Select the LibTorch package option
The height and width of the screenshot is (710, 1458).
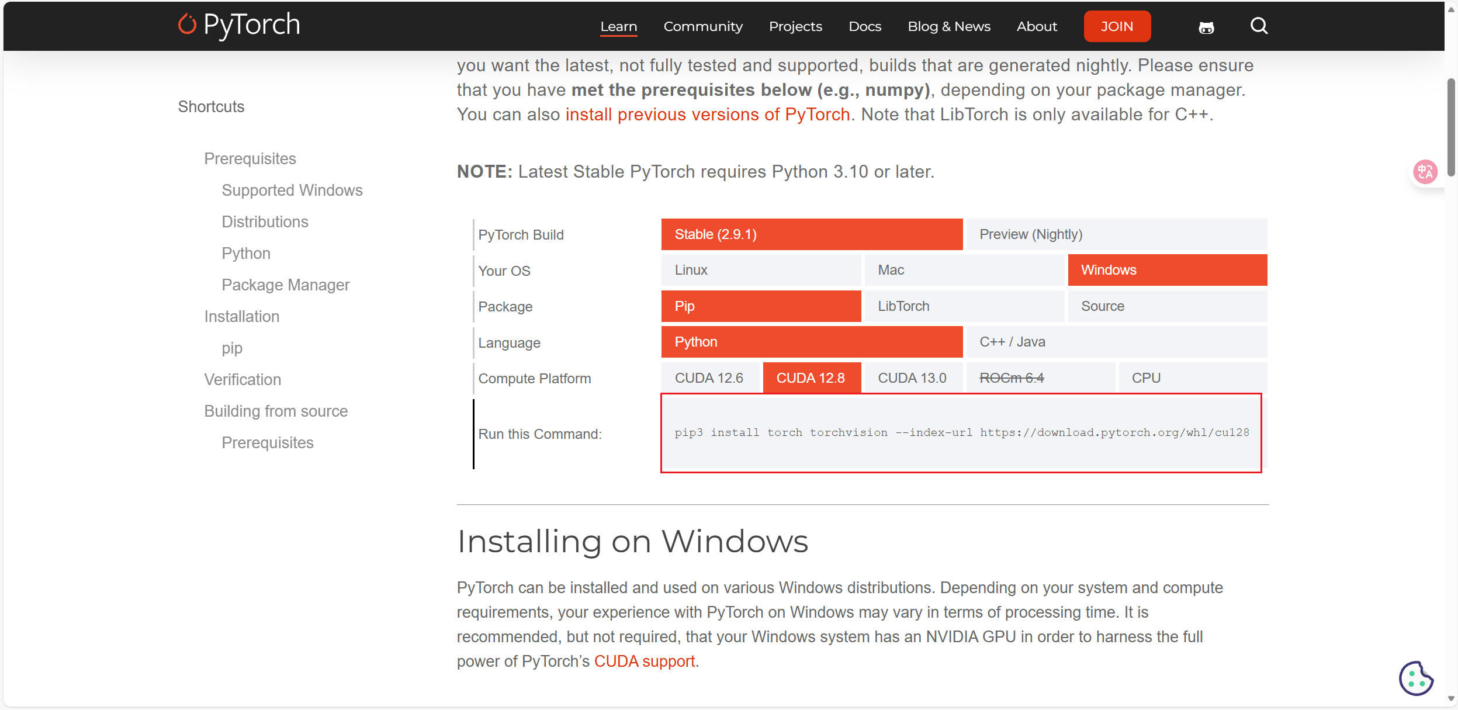964,306
